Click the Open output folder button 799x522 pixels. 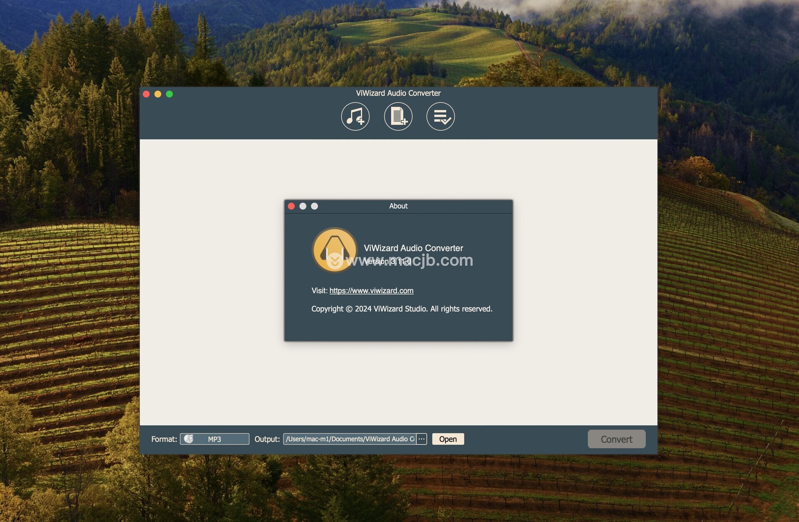pos(448,439)
